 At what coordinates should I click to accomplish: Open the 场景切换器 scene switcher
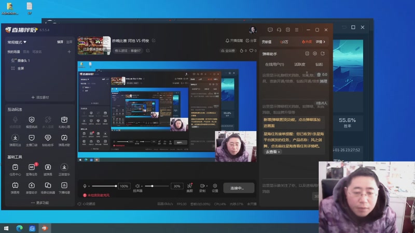pos(48,187)
